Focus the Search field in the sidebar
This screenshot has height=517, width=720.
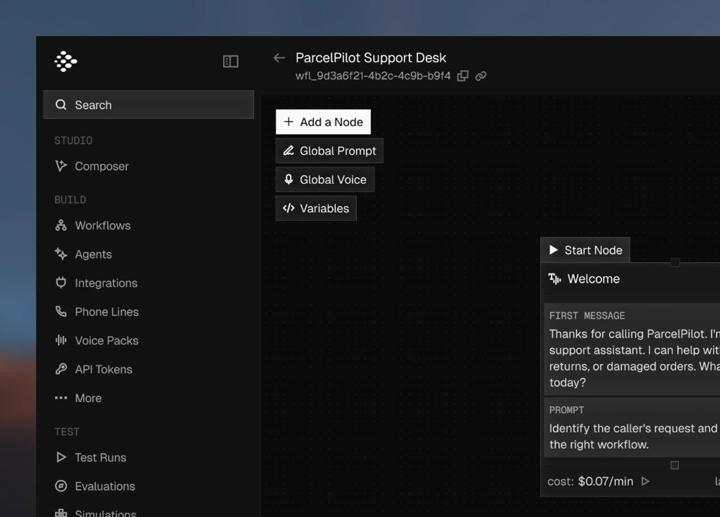[x=148, y=105]
